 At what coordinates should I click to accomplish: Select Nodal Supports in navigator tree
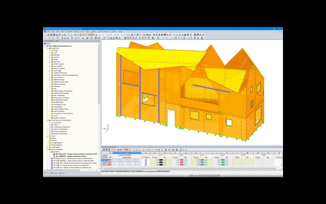(x=58, y=64)
